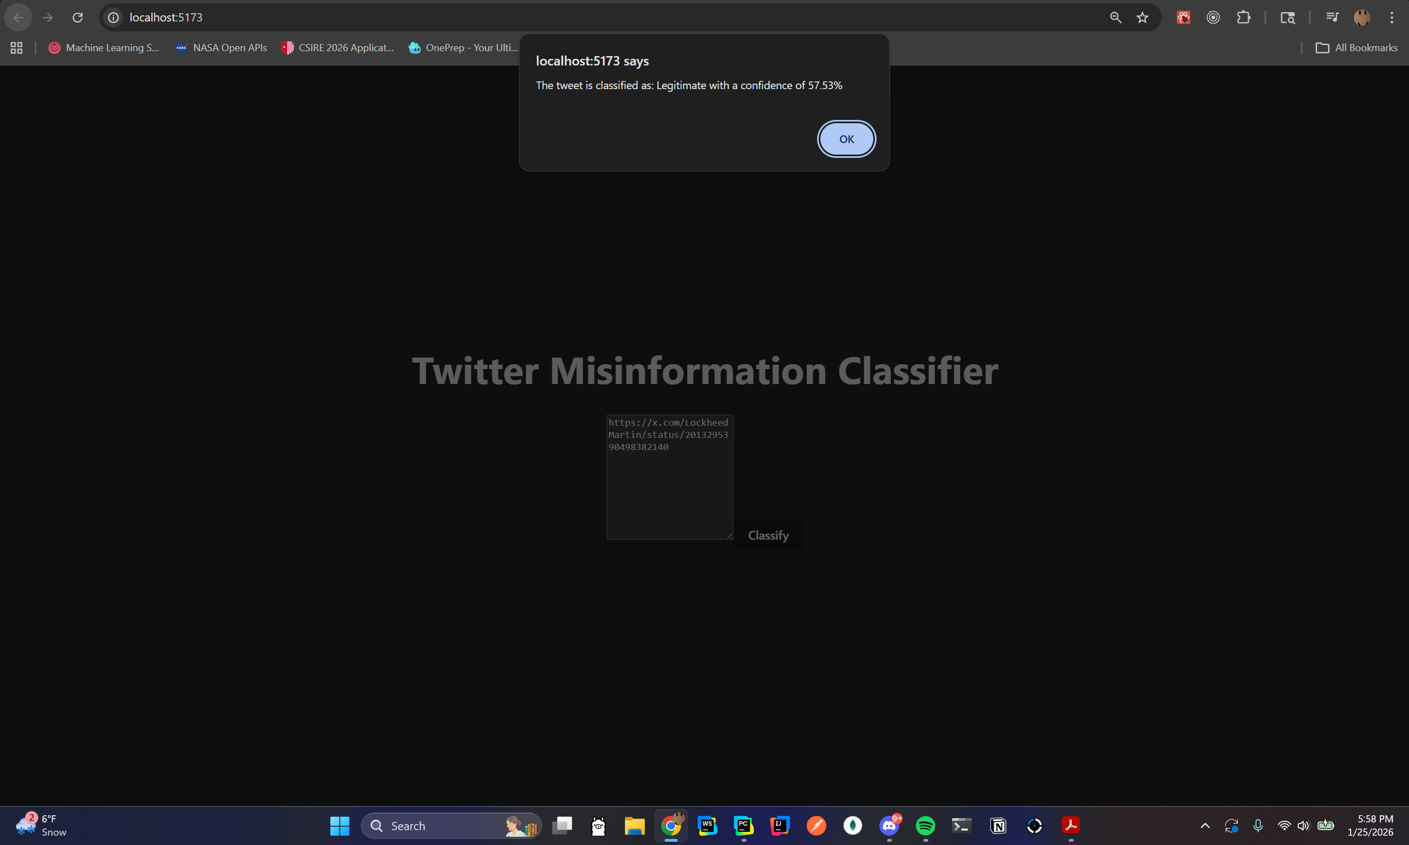Open the All Bookmarks folder

coord(1356,48)
